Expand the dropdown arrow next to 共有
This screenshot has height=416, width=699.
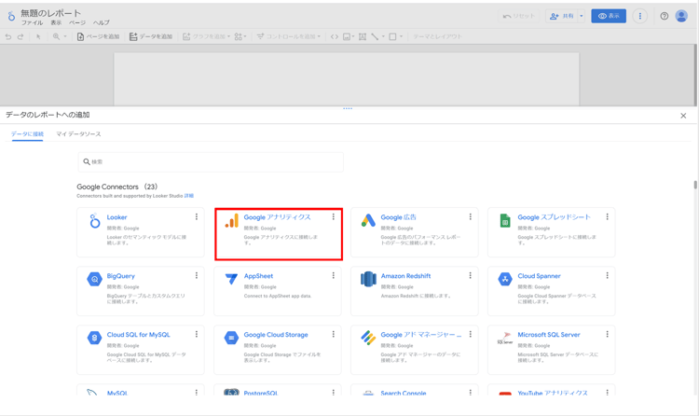coord(582,16)
